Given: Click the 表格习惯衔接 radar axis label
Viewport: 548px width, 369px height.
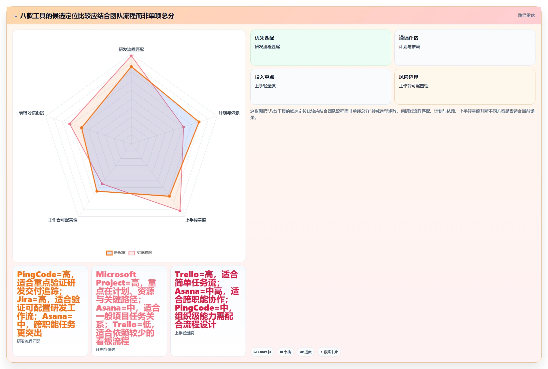Looking at the screenshot, I should (31, 113).
